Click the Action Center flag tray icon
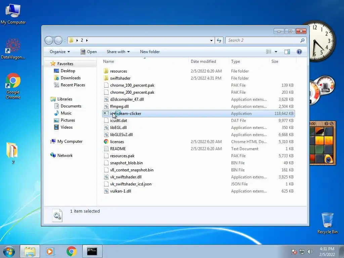The width and height of the screenshot is (344, 258). coord(294,252)
